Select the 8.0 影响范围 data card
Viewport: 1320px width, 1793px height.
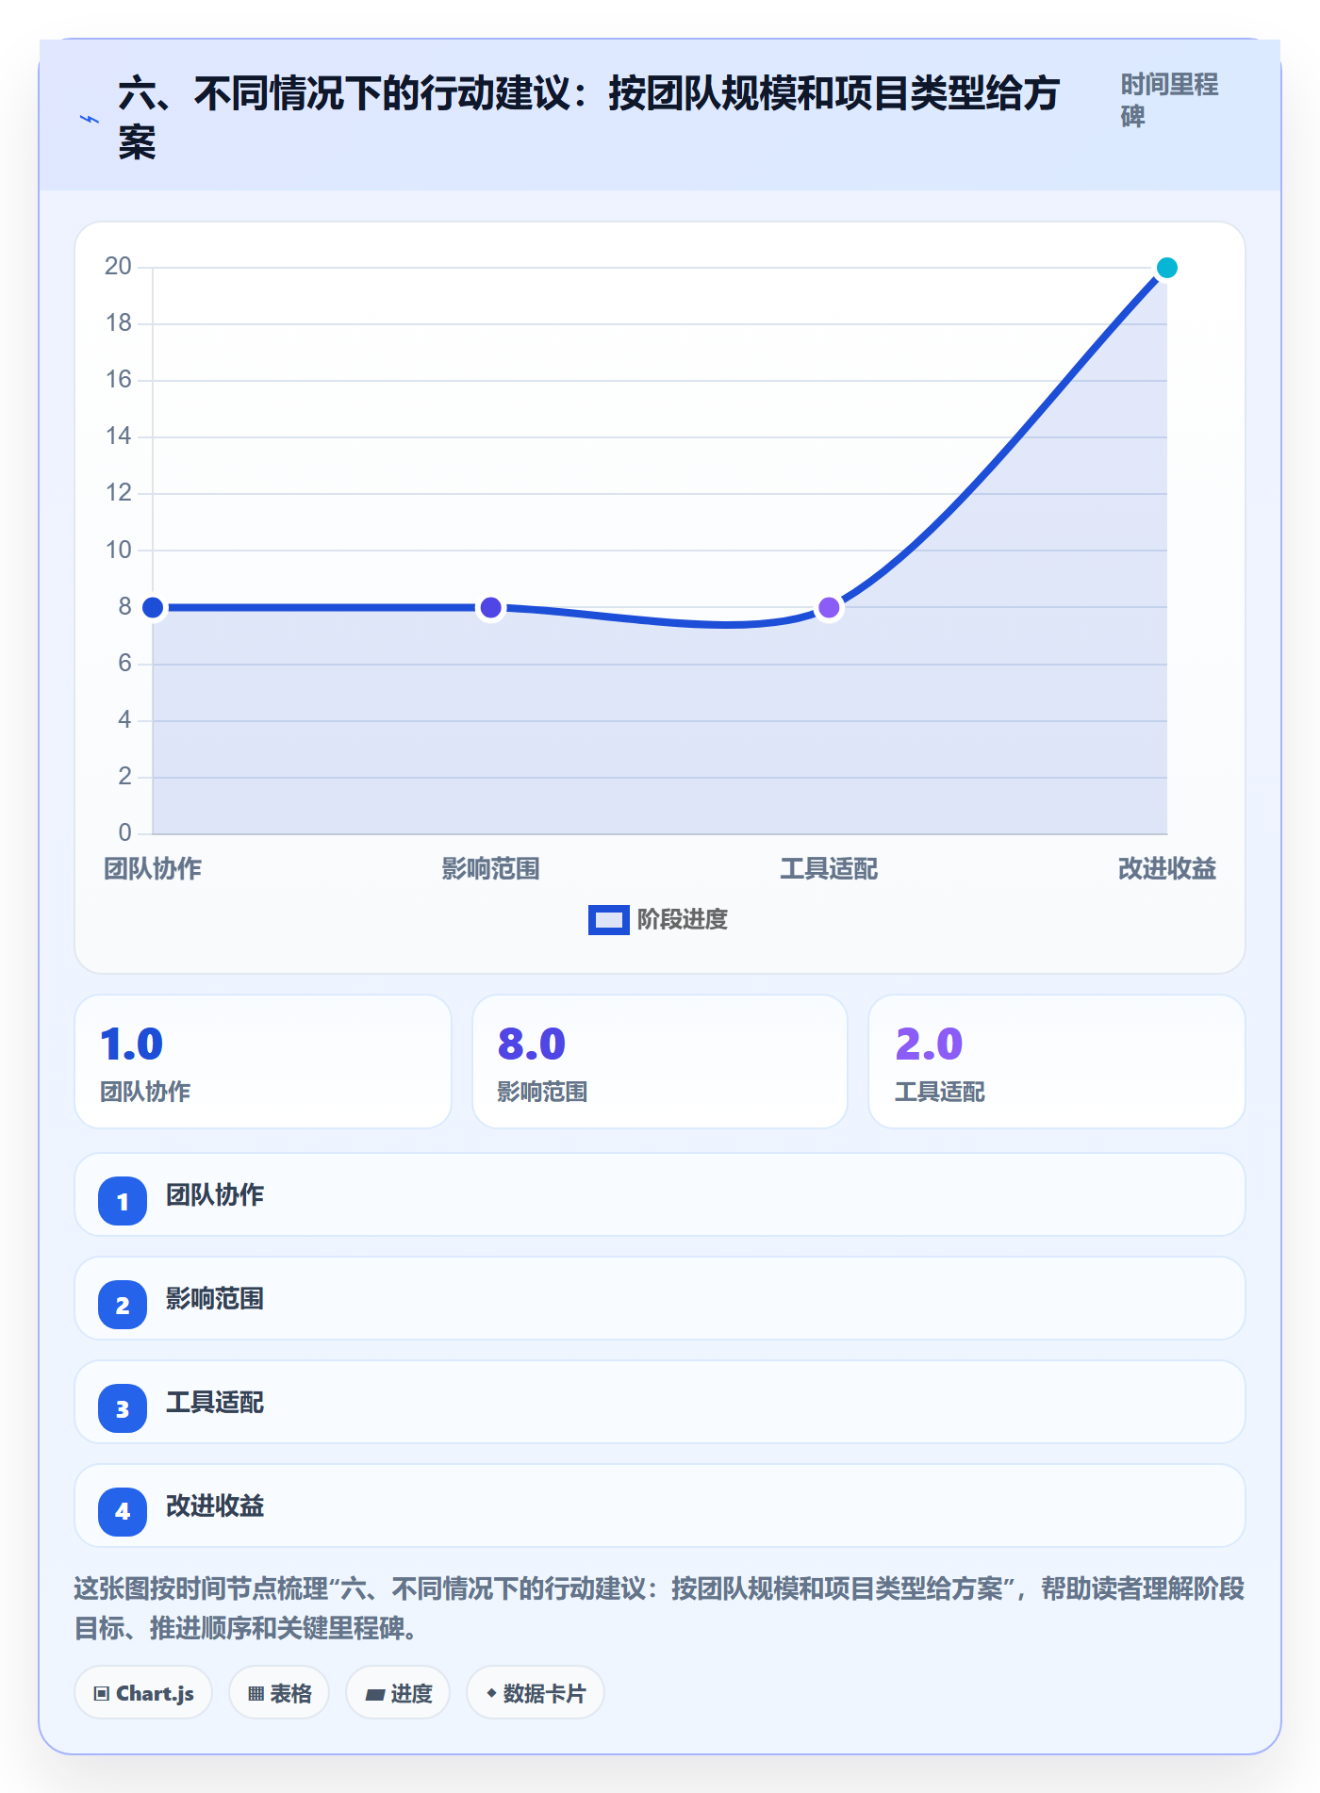click(x=660, y=1061)
